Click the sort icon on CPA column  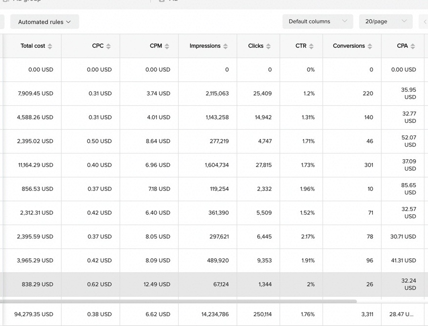coord(414,45)
